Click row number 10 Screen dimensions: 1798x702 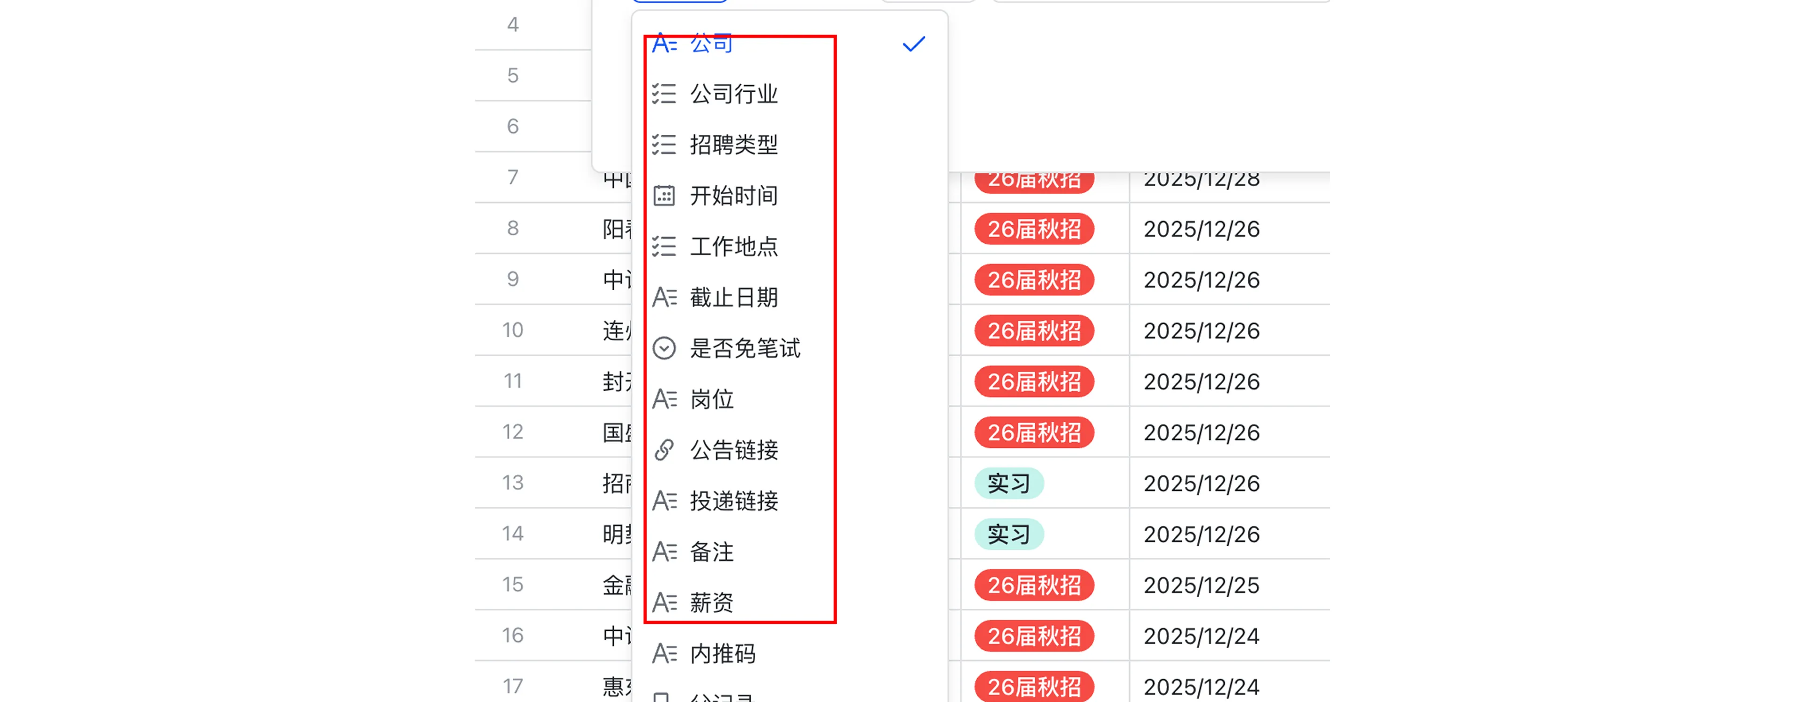point(513,330)
